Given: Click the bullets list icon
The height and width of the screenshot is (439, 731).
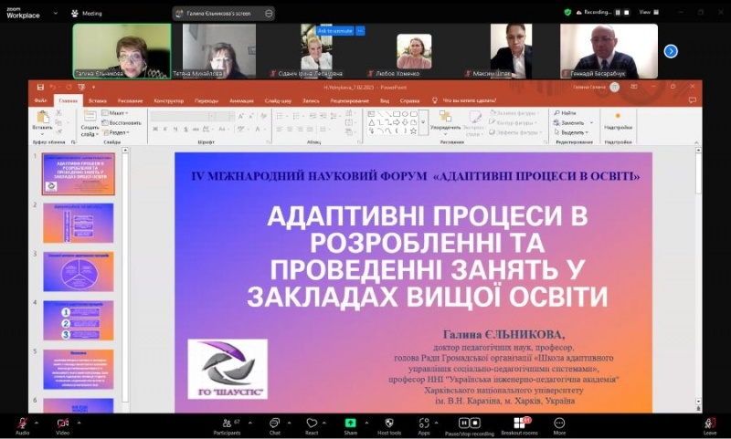Looking at the screenshot, I should 281,116.
